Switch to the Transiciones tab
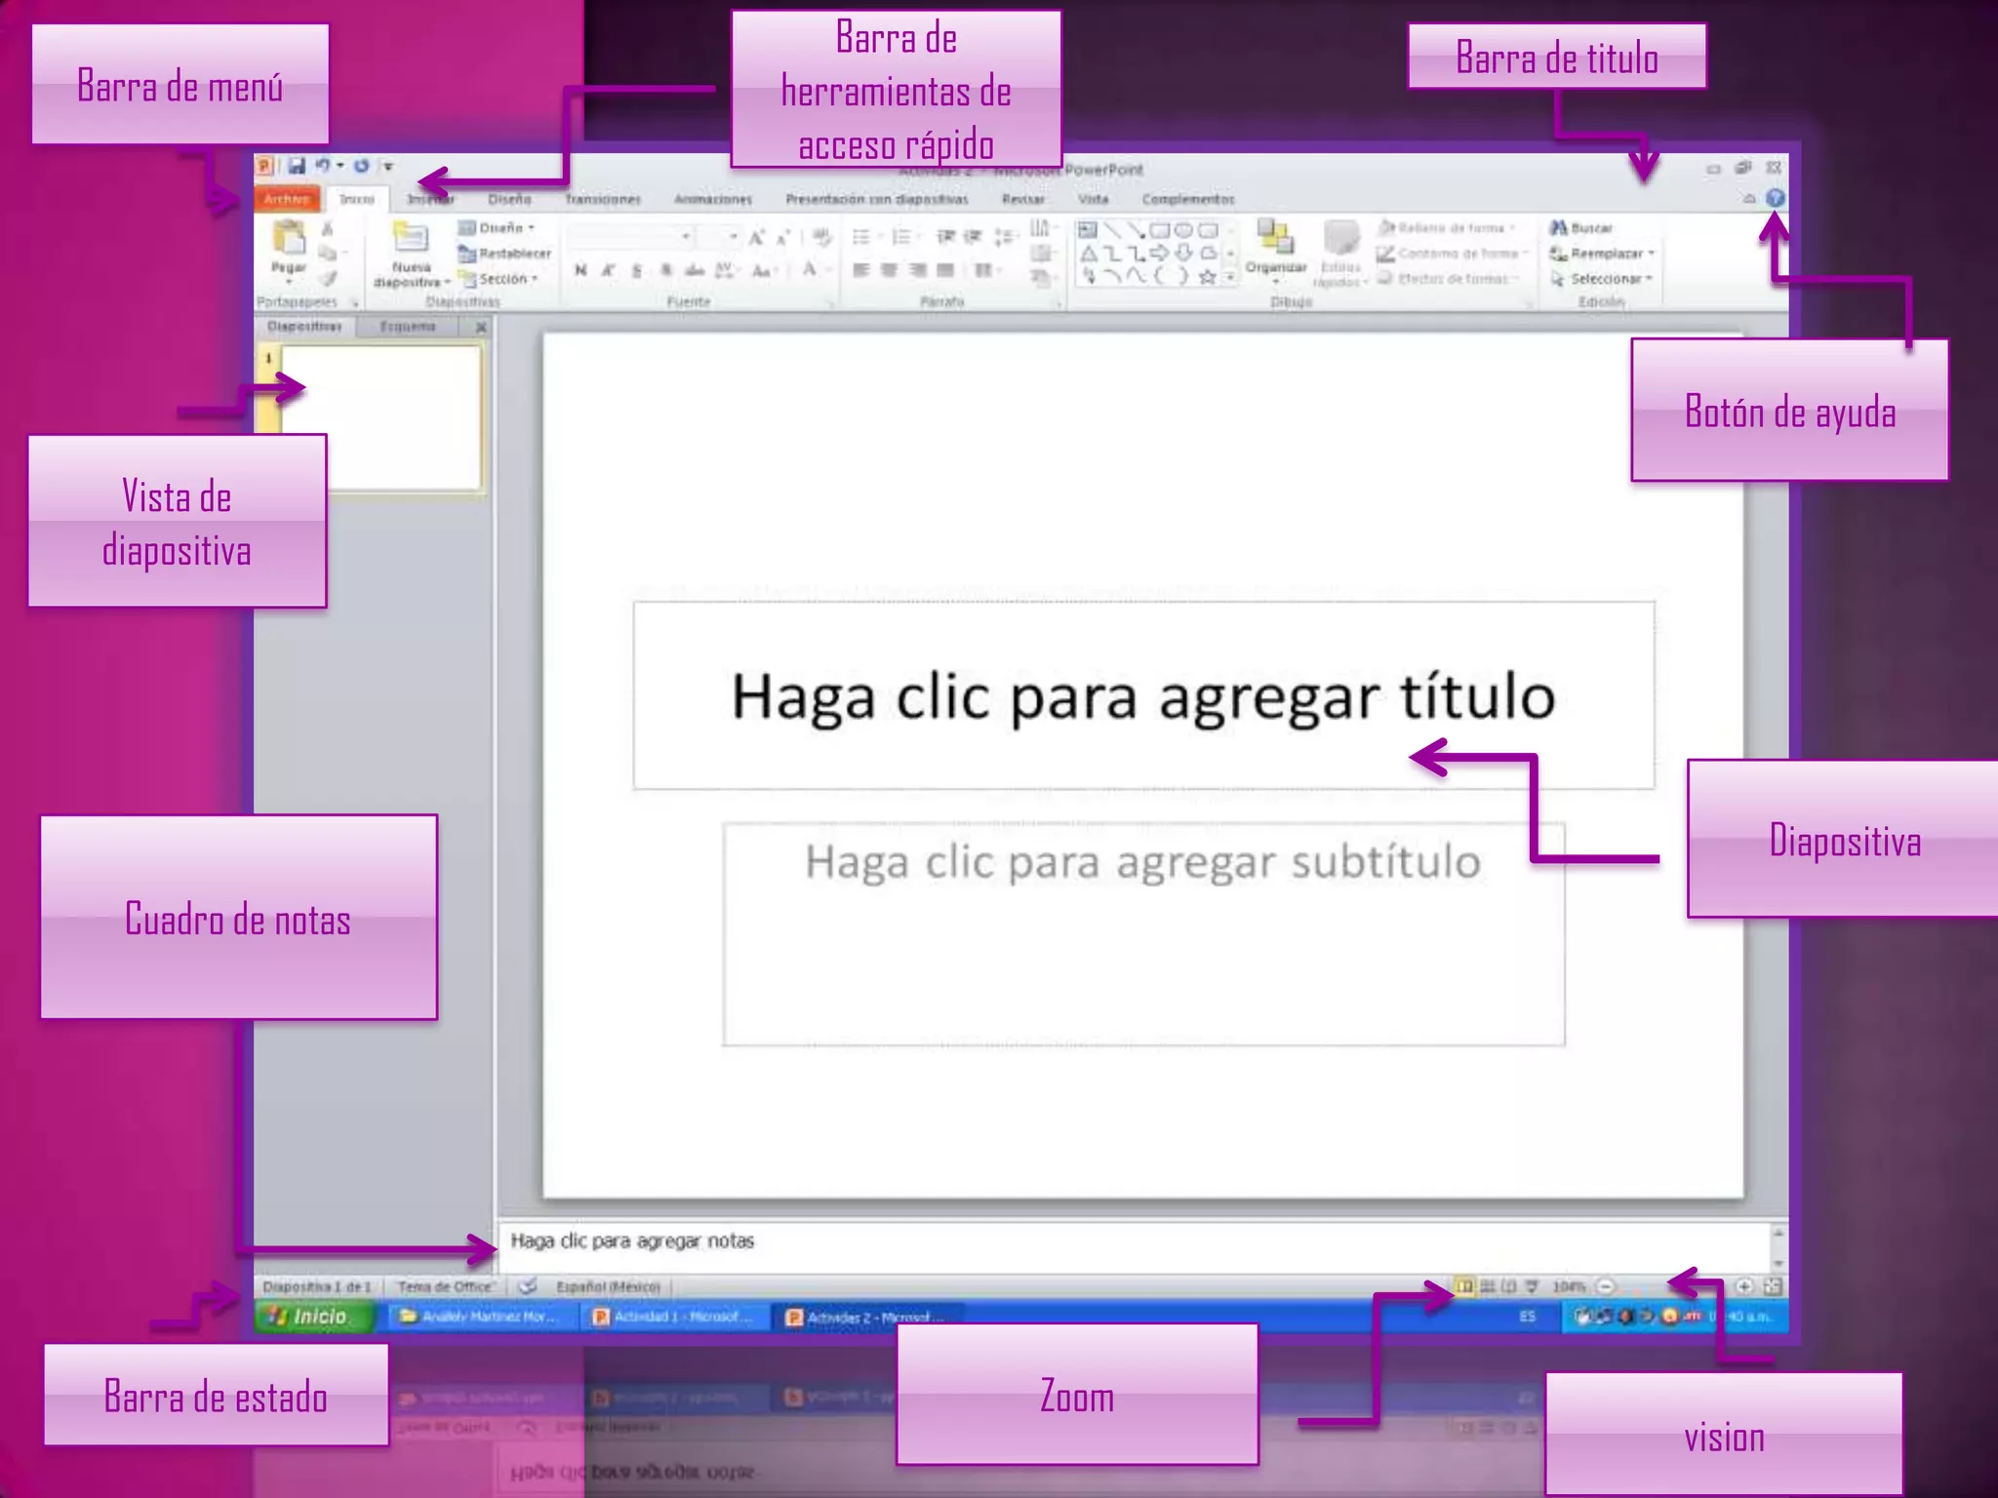Image resolution: width=1998 pixels, height=1498 pixels. 603,199
